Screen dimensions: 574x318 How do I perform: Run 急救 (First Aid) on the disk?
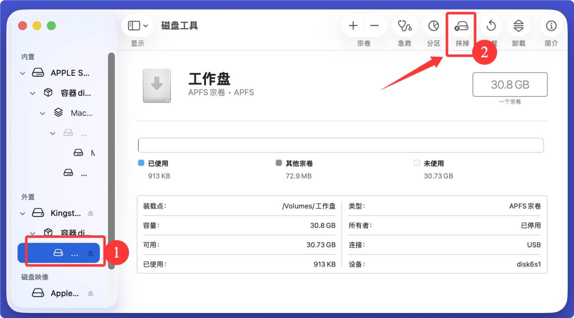click(x=404, y=26)
